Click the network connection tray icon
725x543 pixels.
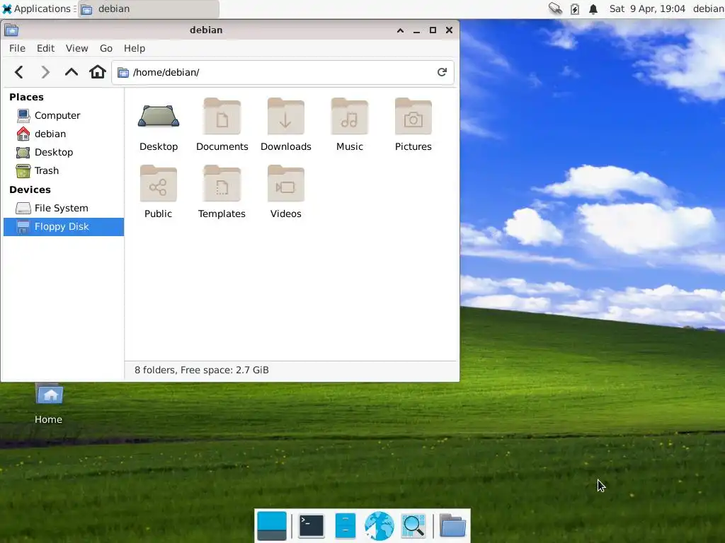pyautogui.click(x=555, y=8)
